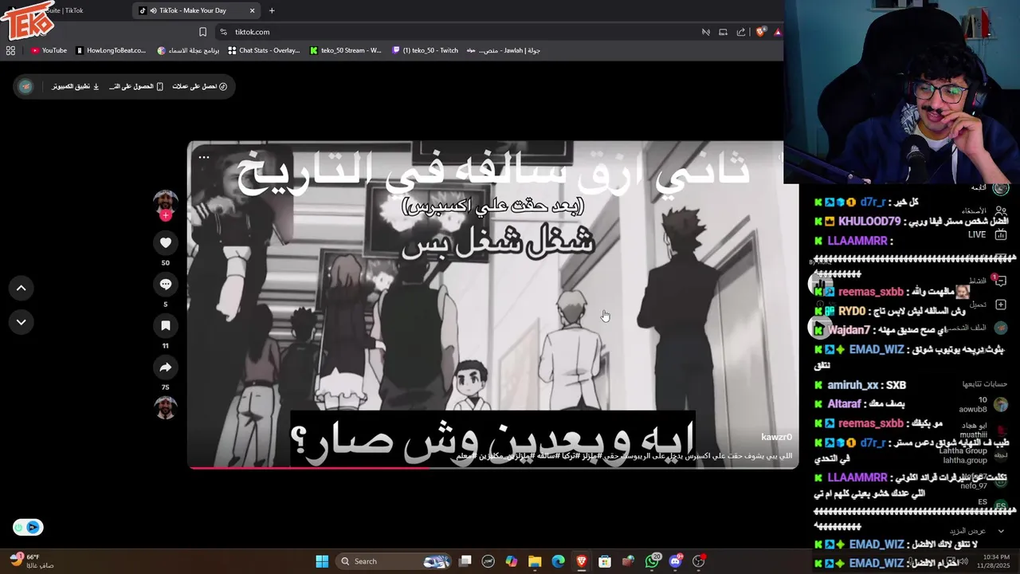Open the 'Chat Stats - Overlay...' bookmark
Image resolution: width=1020 pixels, height=574 pixels.
point(264,50)
